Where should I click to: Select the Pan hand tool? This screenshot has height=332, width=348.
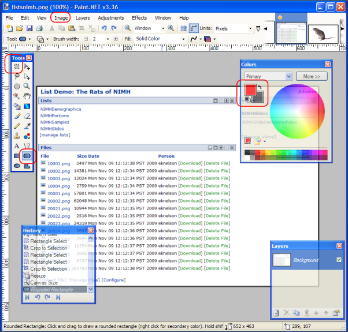coord(27,96)
